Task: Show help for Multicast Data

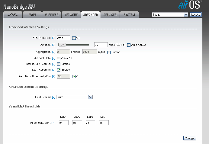Action: coord(54,58)
